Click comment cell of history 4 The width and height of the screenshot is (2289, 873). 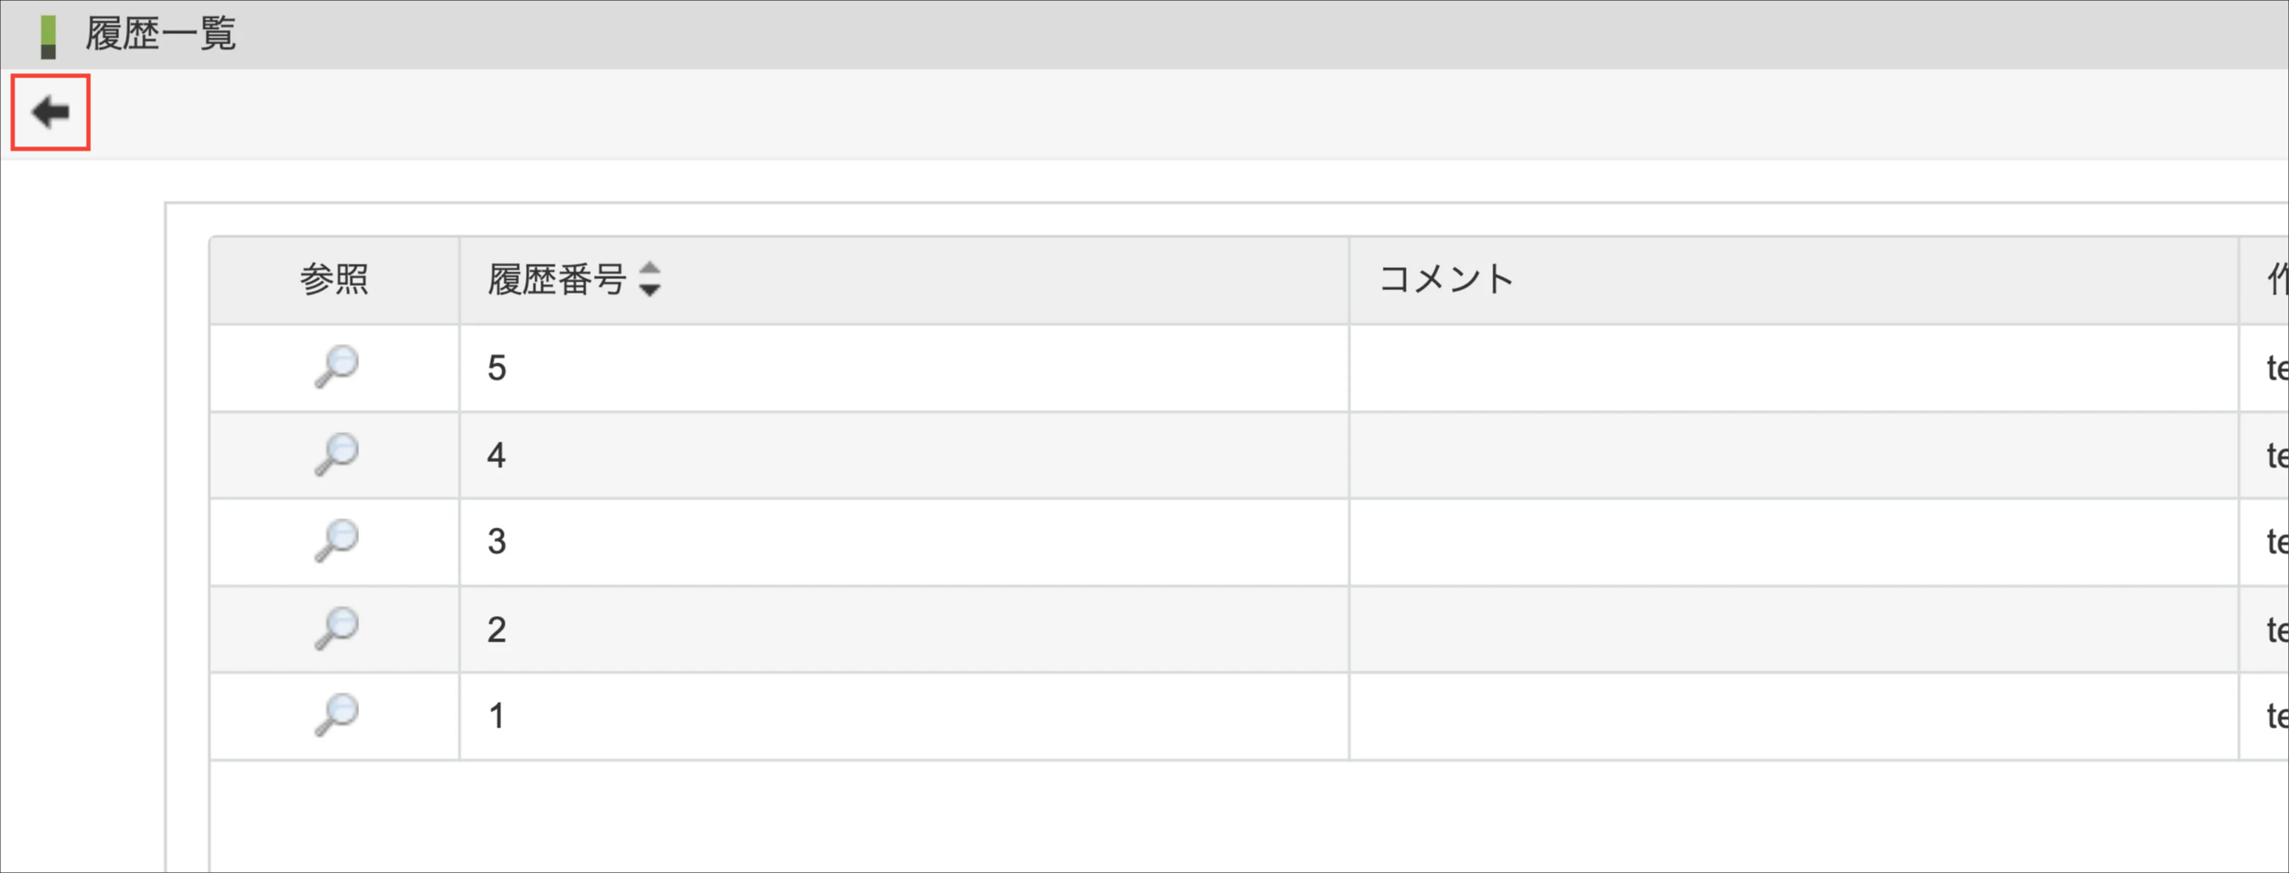pyautogui.click(x=1792, y=454)
